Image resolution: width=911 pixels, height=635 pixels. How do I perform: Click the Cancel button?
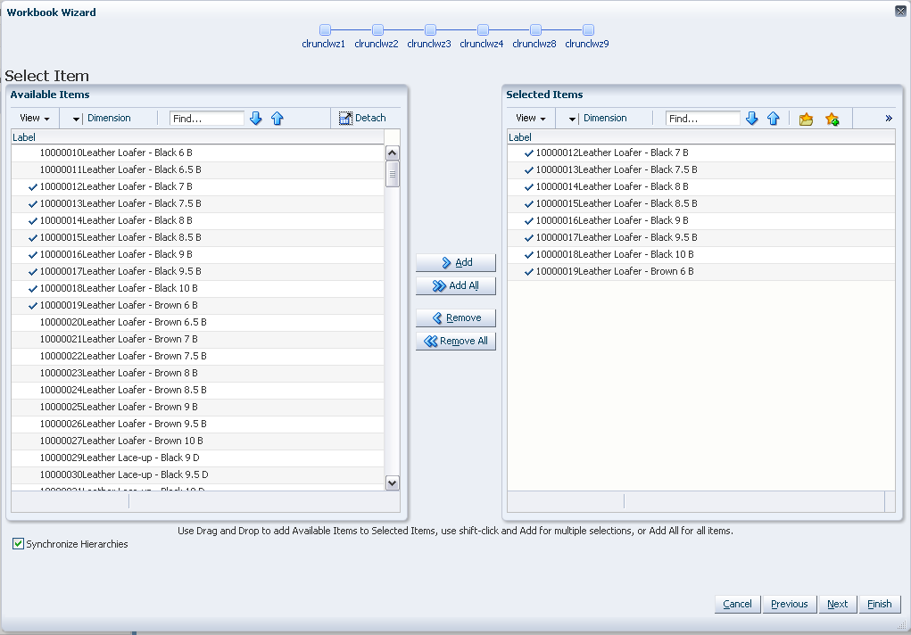pyautogui.click(x=737, y=604)
